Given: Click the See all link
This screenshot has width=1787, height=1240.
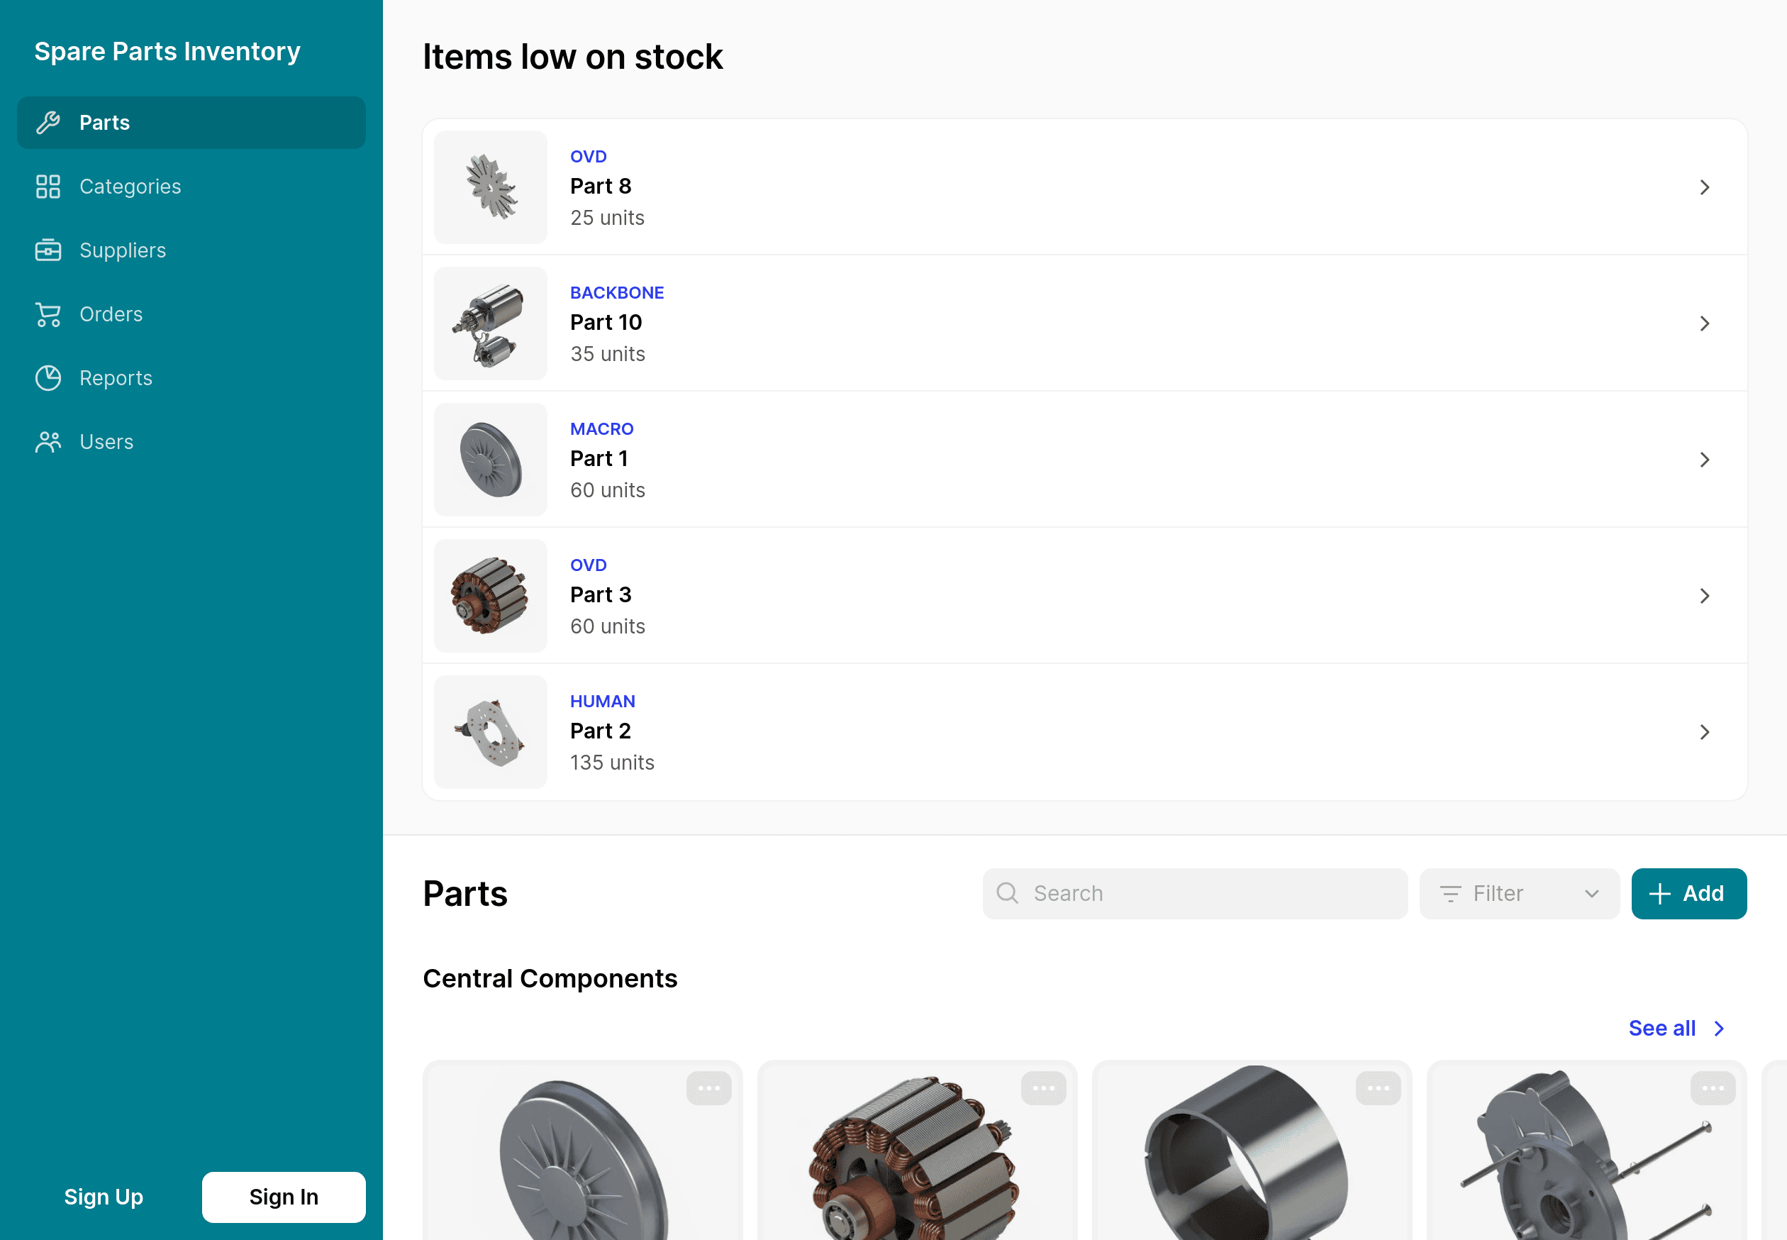Looking at the screenshot, I should [1662, 1028].
